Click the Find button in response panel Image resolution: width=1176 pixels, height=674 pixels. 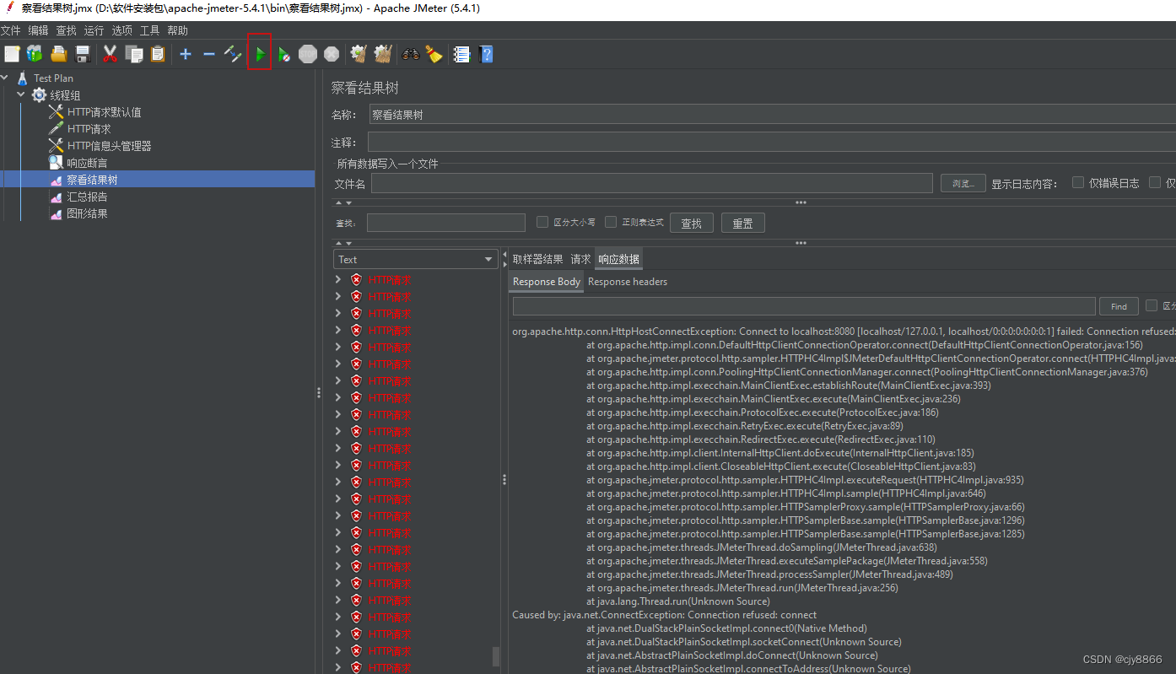tap(1119, 306)
